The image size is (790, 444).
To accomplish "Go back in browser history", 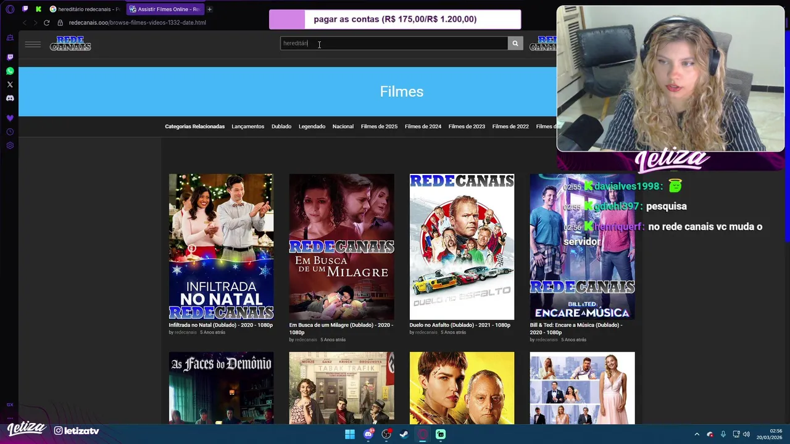I will coord(24,22).
